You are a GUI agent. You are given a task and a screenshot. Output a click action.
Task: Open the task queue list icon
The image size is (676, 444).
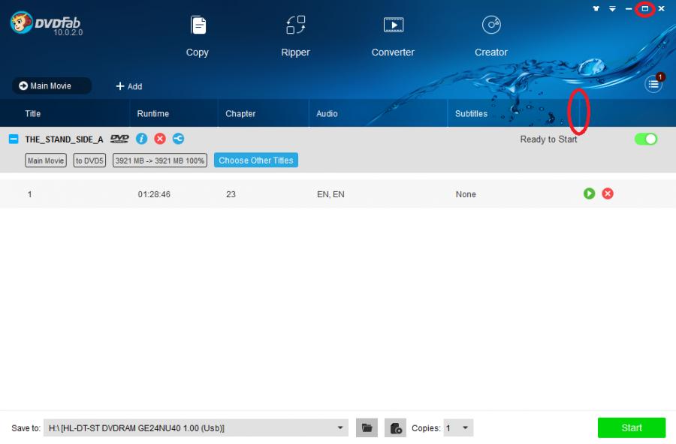(x=653, y=85)
